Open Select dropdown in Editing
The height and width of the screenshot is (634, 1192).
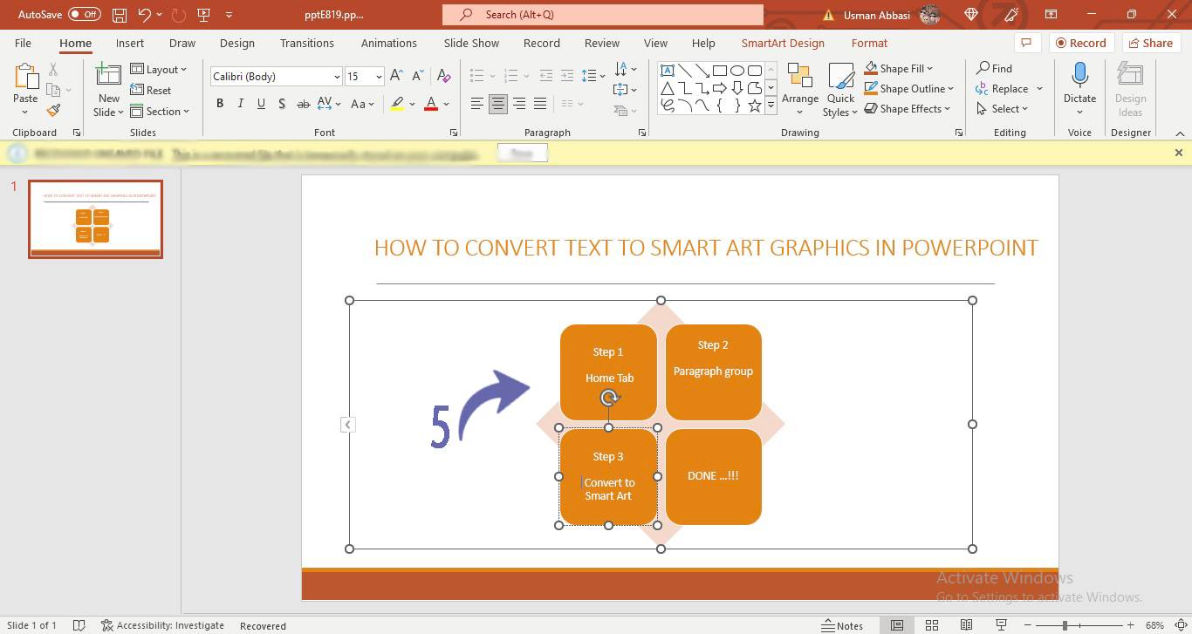point(1002,108)
